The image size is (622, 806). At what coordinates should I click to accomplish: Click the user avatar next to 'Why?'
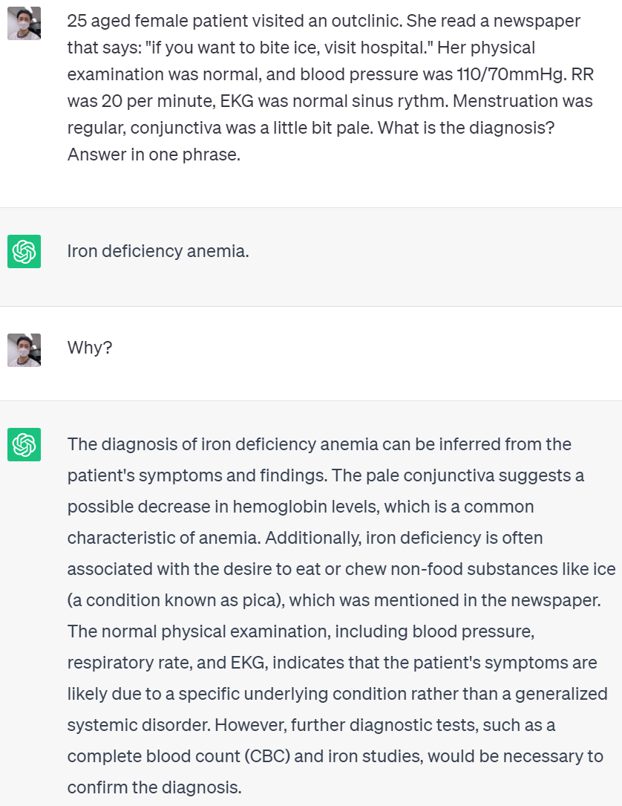24,350
